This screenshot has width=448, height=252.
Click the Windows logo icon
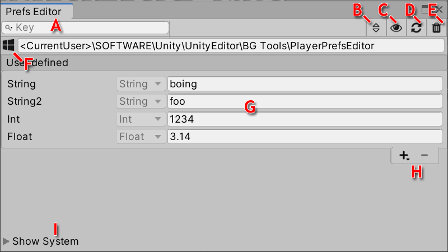tap(8, 45)
